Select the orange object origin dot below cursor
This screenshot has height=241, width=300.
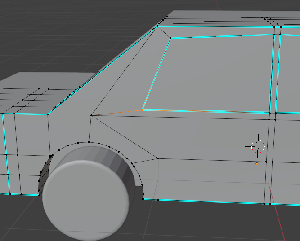tap(257, 164)
